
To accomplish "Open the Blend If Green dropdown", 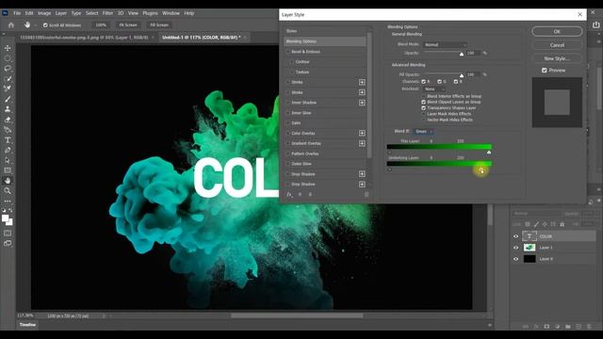I will tap(424, 132).
